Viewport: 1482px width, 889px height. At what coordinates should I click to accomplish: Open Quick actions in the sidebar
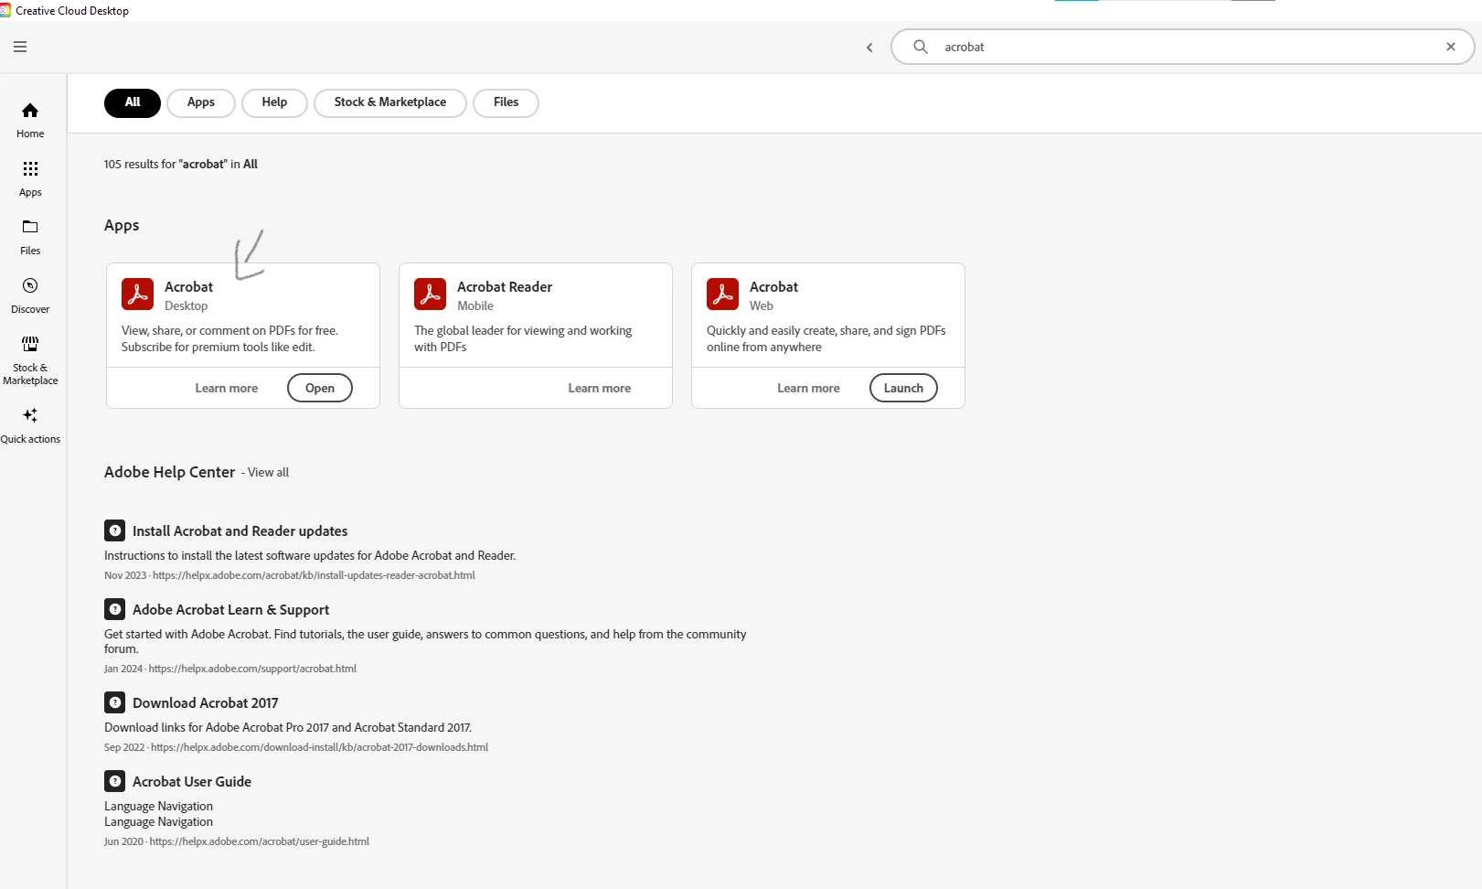30,425
